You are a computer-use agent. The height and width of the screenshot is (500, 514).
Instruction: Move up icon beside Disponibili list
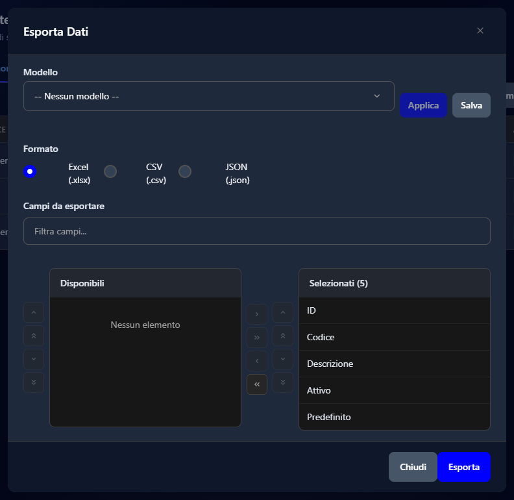(x=34, y=312)
